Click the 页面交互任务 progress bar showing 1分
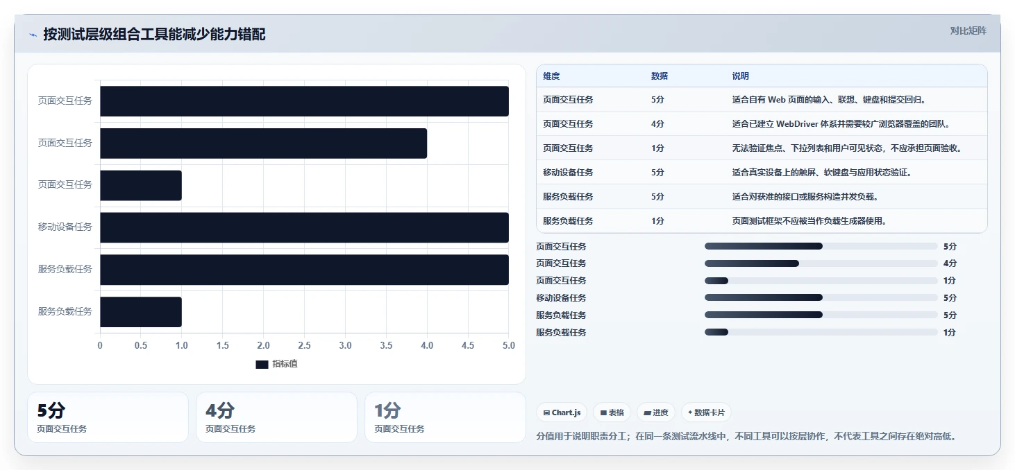 coord(821,281)
